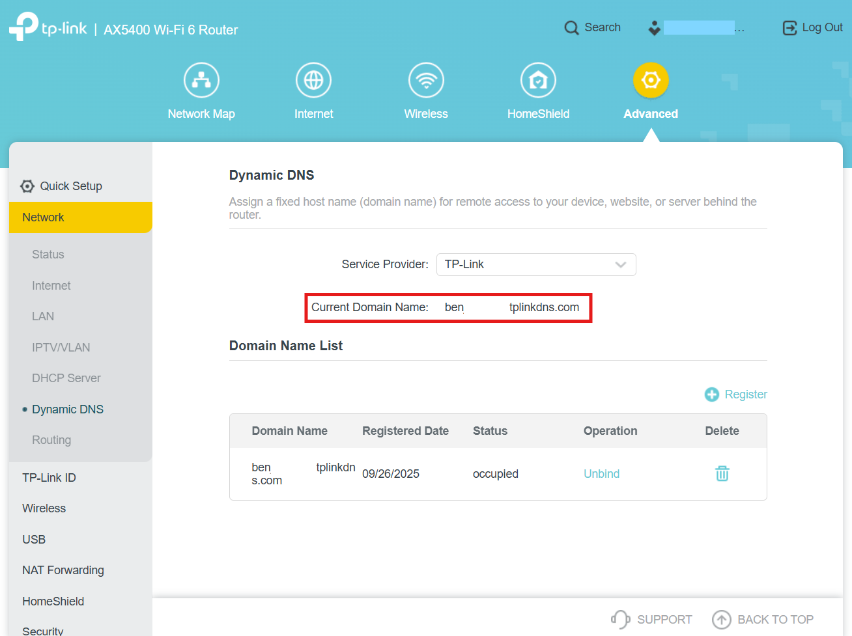Open the Routing submenu item
852x636 pixels.
[51, 440]
